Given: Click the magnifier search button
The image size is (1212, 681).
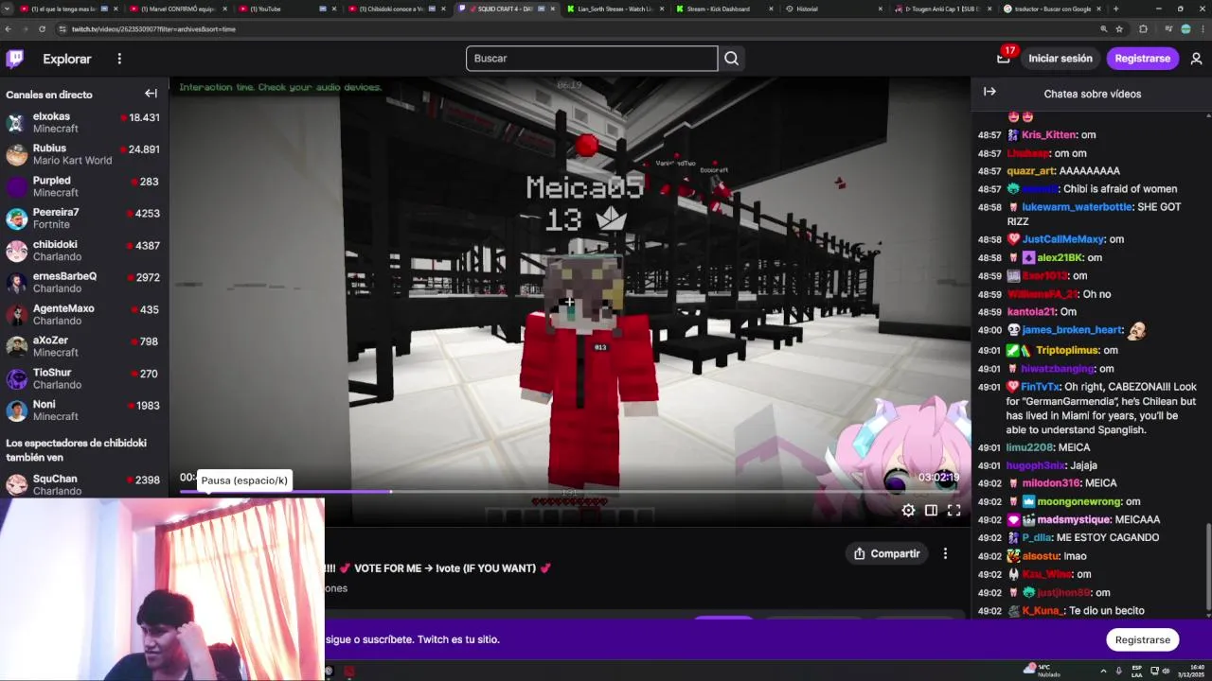Looking at the screenshot, I should pos(731,59).
